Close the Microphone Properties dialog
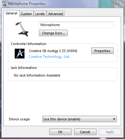This screenshot has height=139, width=125. pyautogui.click(x=117, y=2)
